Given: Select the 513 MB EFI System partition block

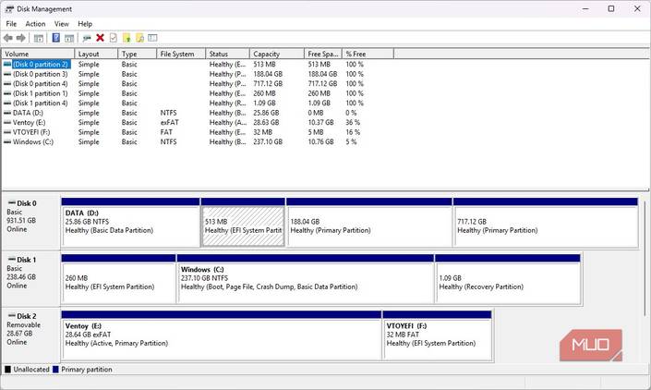Looking at the screenshot, I should 243,222.
